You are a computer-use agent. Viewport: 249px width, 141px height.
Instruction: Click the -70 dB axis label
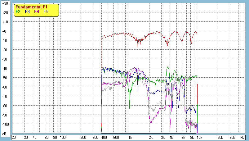pos(5,97)
